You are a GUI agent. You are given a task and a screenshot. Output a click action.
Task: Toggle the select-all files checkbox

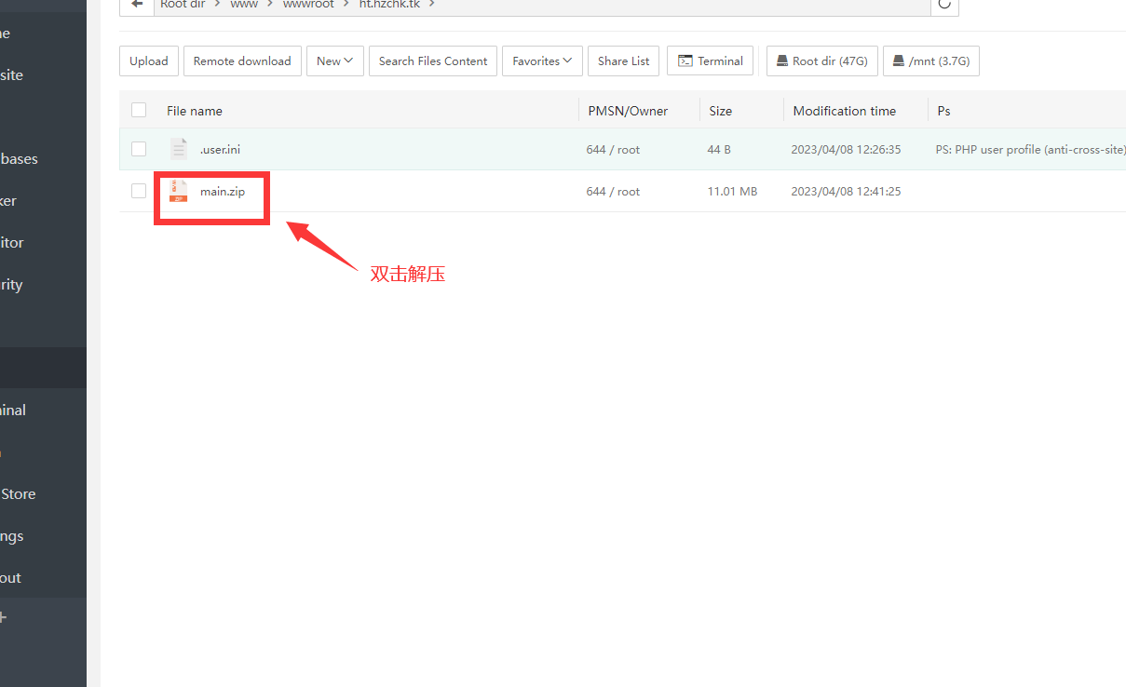click(139, 110)
